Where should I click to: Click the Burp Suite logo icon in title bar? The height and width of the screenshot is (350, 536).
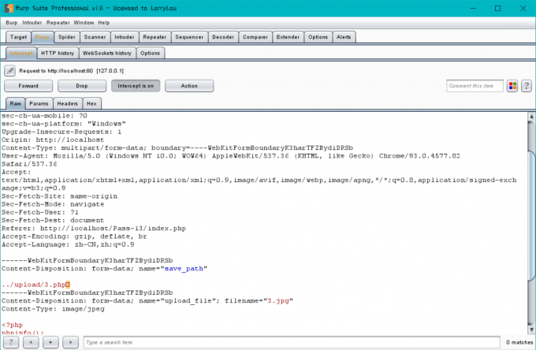point(9,8)
